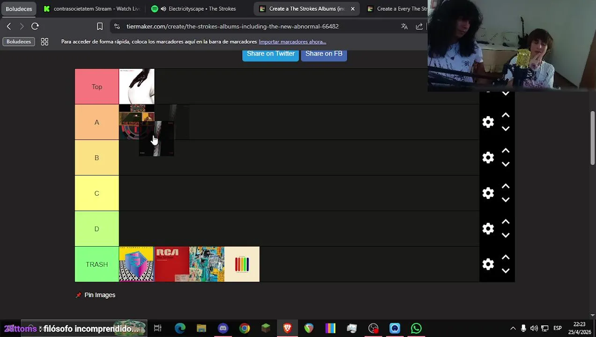The width and height of the screenshot is (596, 337).
Task: Open the Boludeces bookmarks folder
Action: 19,42
